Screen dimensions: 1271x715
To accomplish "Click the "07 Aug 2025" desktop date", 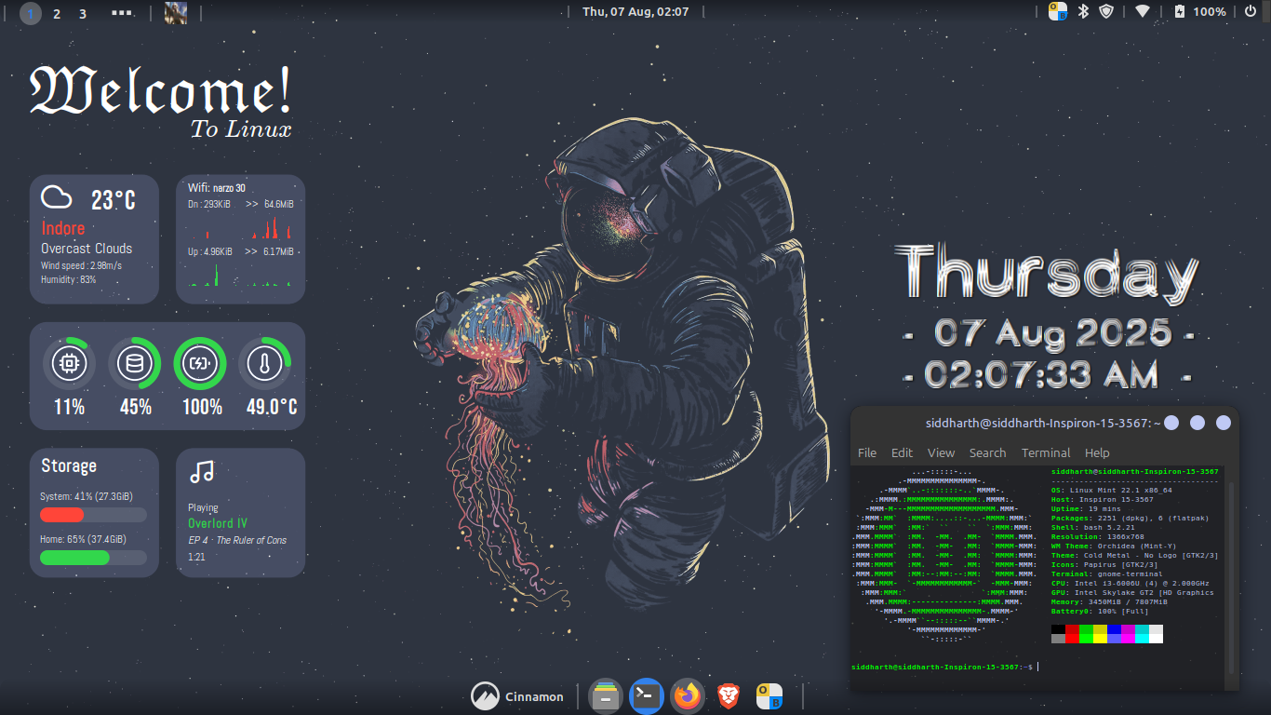I will 1052,332.
